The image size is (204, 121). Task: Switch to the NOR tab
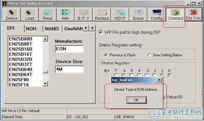31,29
